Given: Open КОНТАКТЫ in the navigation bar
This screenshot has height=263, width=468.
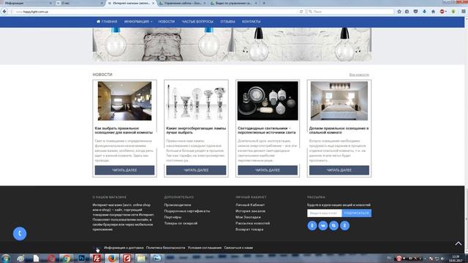Looking at the screenshot, I should (252, 22).
